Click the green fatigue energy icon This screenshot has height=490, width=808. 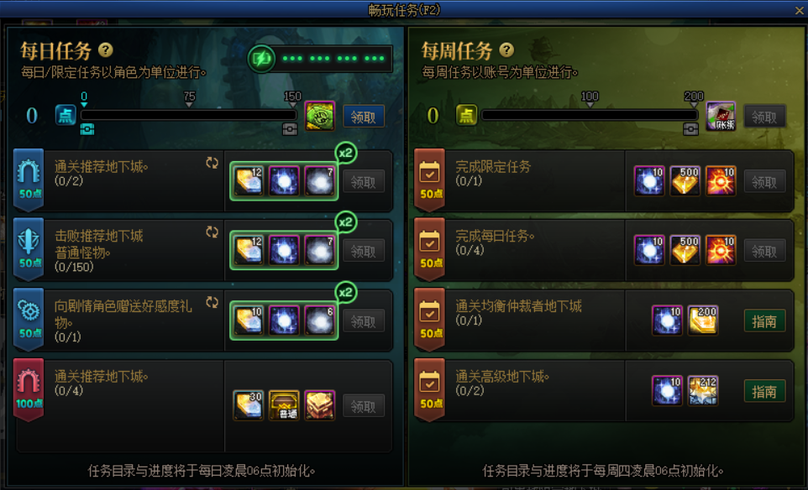261,59
